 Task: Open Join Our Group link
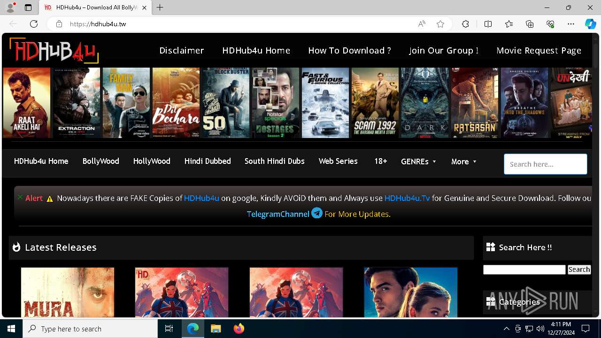(444, 50)
